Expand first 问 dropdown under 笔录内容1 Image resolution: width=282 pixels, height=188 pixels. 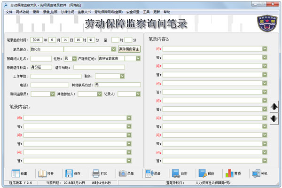pyautogui.click(x=129, y=117)
